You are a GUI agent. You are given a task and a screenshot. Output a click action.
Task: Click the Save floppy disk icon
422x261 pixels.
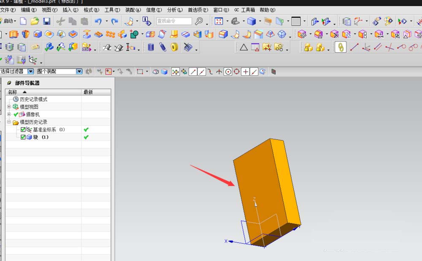47,21
